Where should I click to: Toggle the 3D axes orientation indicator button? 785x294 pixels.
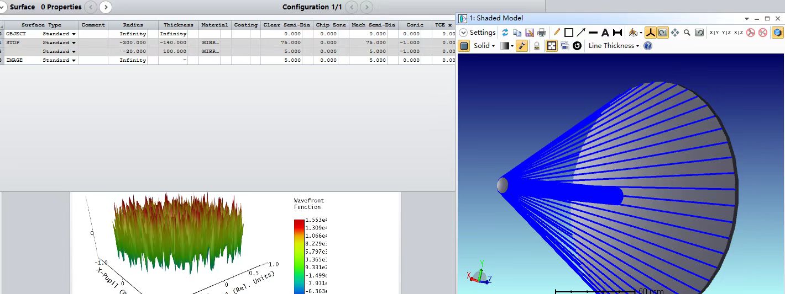650,33
